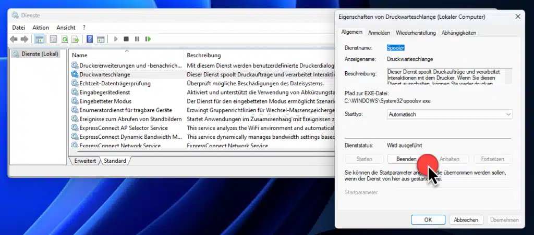Click the Dienste window title icon

pos(15,15)
